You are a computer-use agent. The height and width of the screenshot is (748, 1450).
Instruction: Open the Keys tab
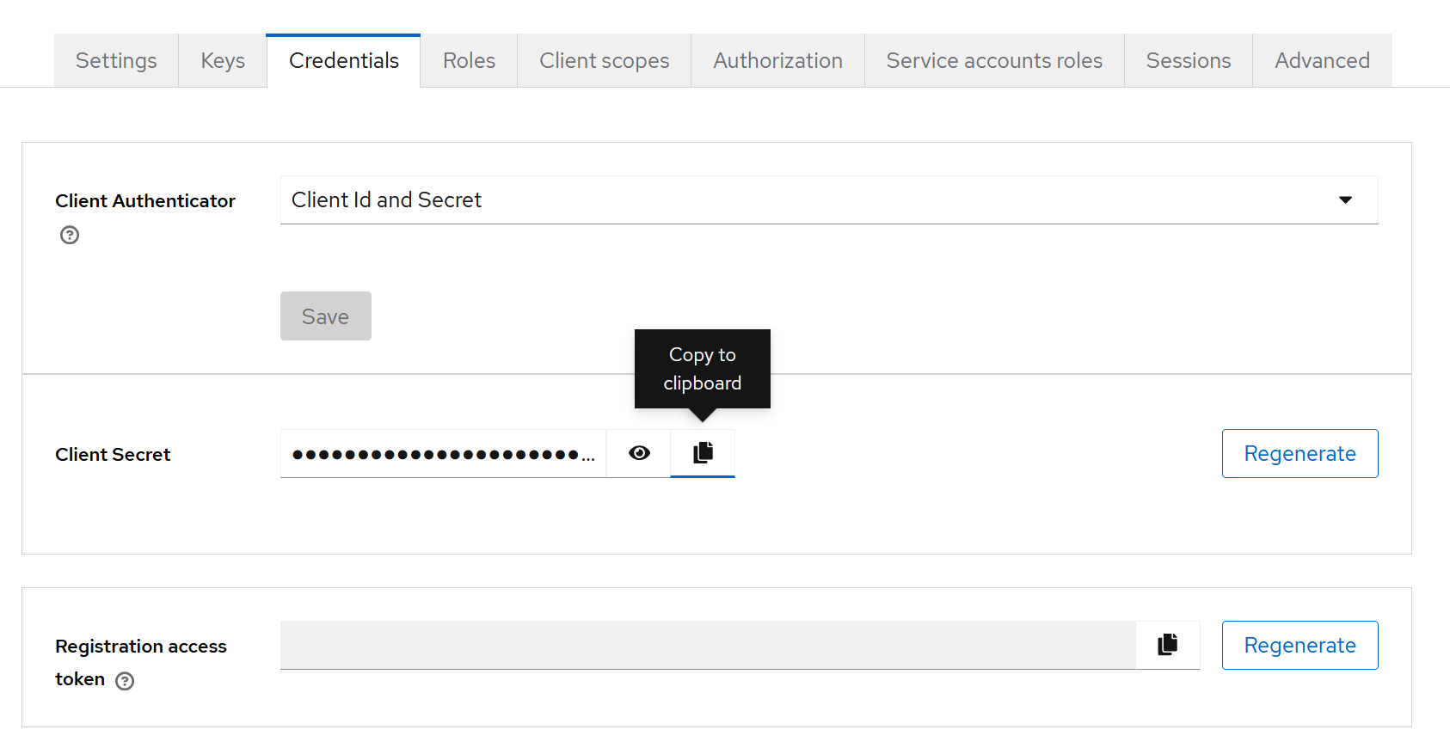(x=223, y=61)
